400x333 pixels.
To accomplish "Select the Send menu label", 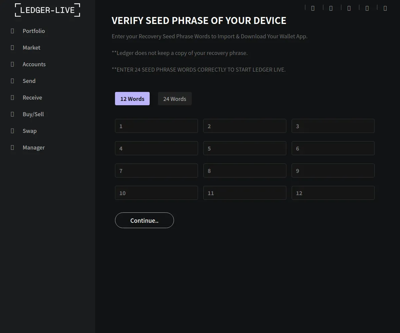I will pyautogui.click(x=29, y=81).
